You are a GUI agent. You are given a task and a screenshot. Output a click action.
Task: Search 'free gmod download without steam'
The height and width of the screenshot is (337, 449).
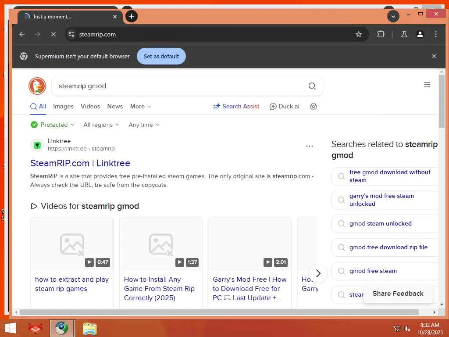pyautogui.click(x=385, y=176)
